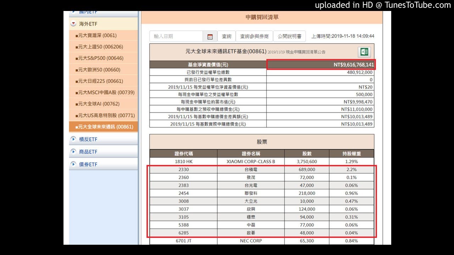Click the XIAOMI CORP-CLASS B cell
The image size is (454, 255).
click(x=251, y=161)
